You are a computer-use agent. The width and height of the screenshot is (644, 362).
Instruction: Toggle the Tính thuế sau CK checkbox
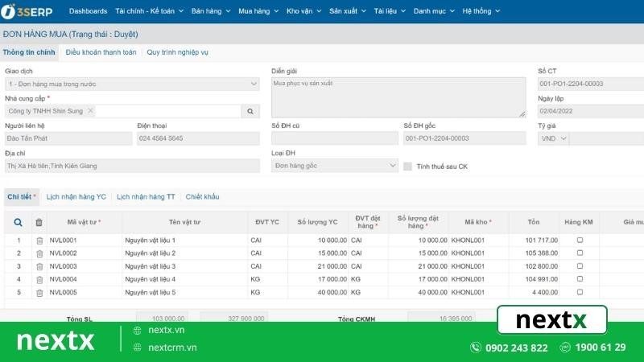click(x=408, y=167)
